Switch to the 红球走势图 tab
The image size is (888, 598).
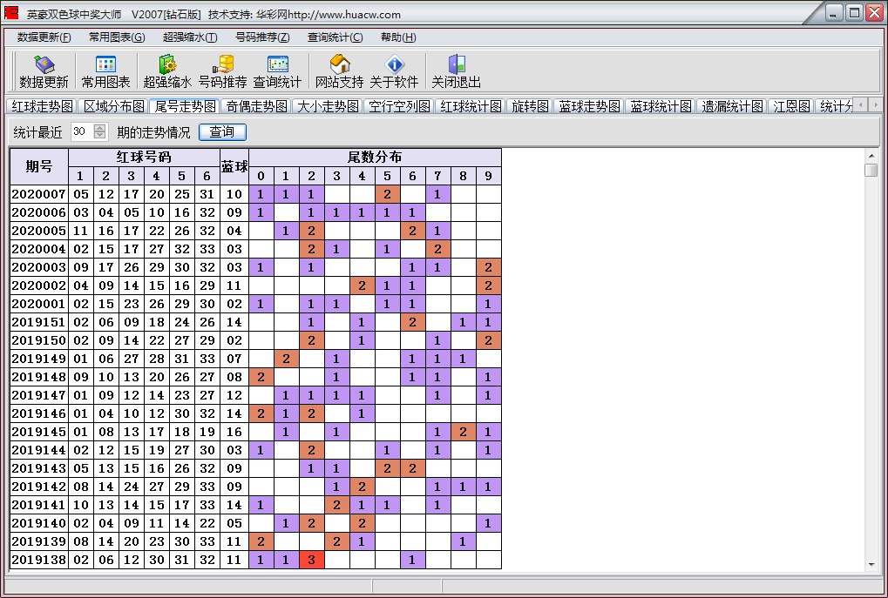click(x=42, y=106)
